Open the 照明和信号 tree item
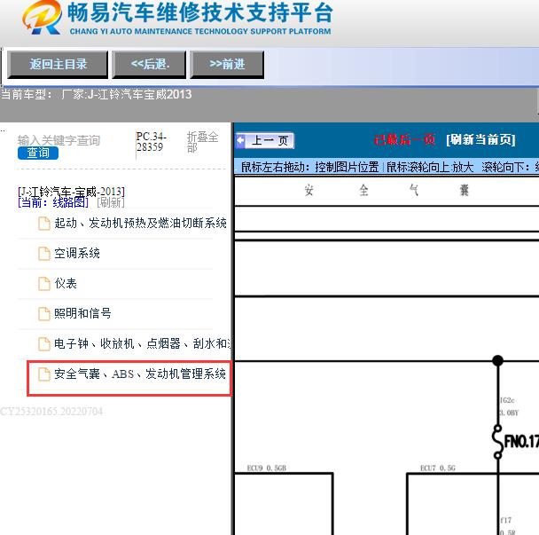This screenshot has height=535, width=539. 82,313
